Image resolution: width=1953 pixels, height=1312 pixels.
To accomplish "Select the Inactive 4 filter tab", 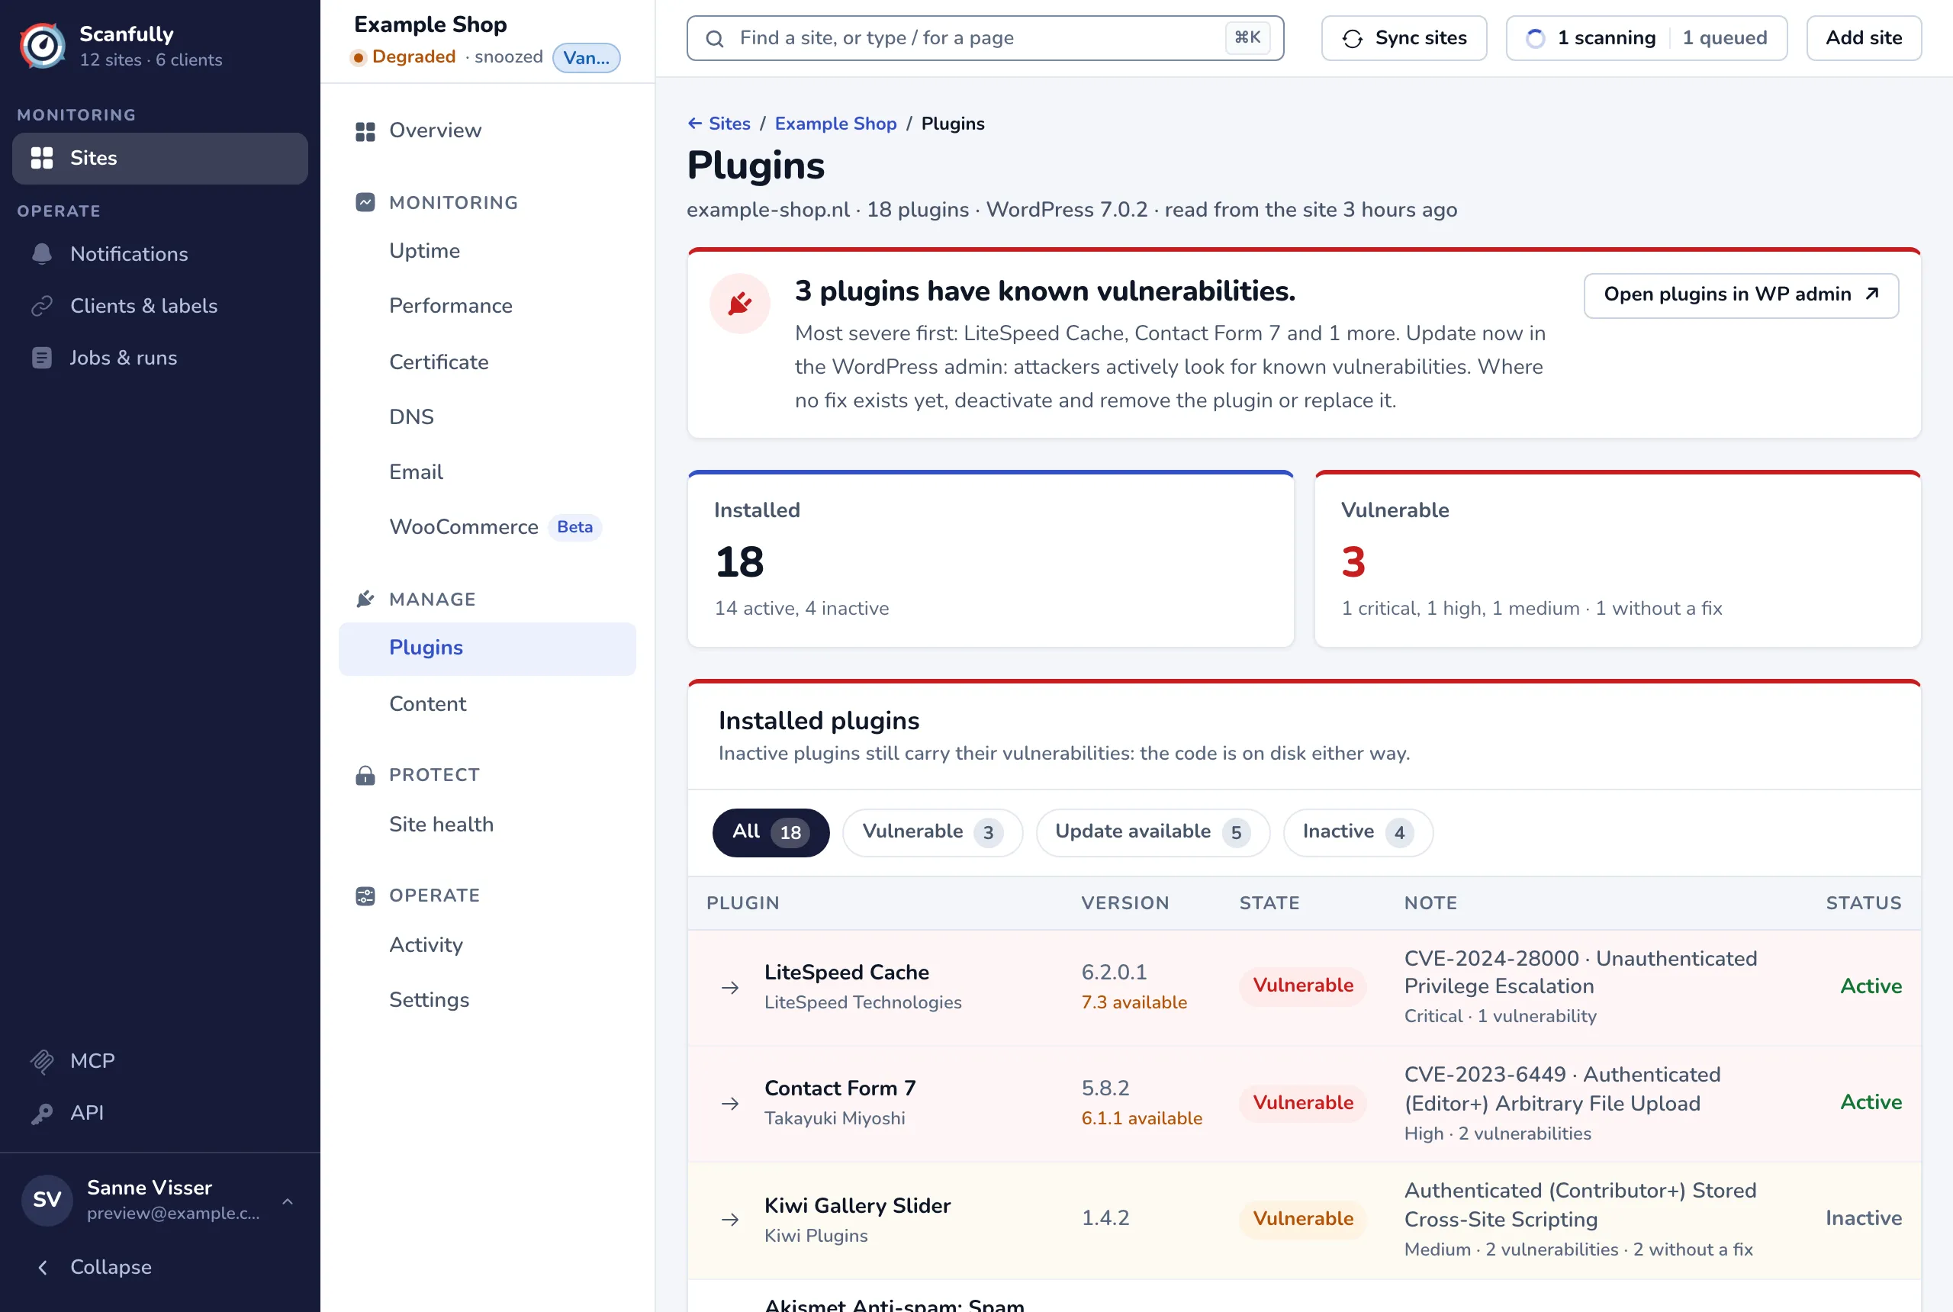I will (1357, 832).
